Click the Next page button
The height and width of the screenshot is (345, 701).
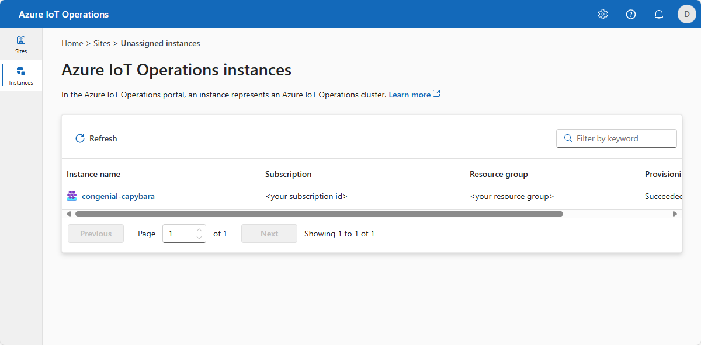[x=269, y=233]
